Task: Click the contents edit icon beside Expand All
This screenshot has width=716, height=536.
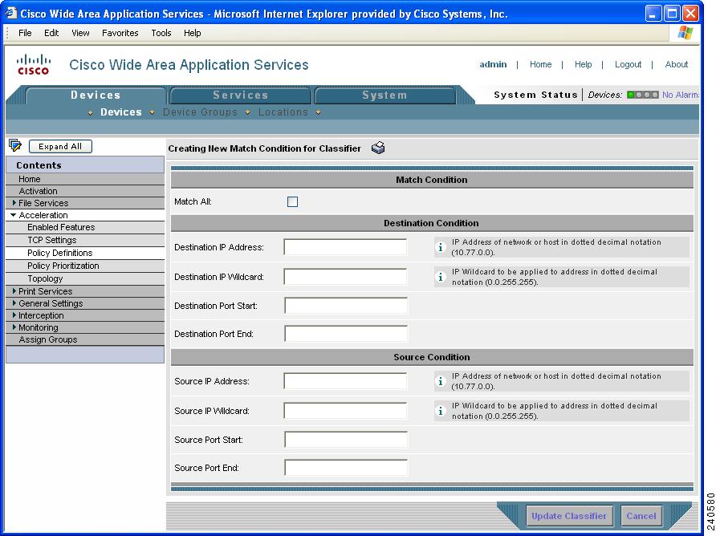Action: (15, 146)
